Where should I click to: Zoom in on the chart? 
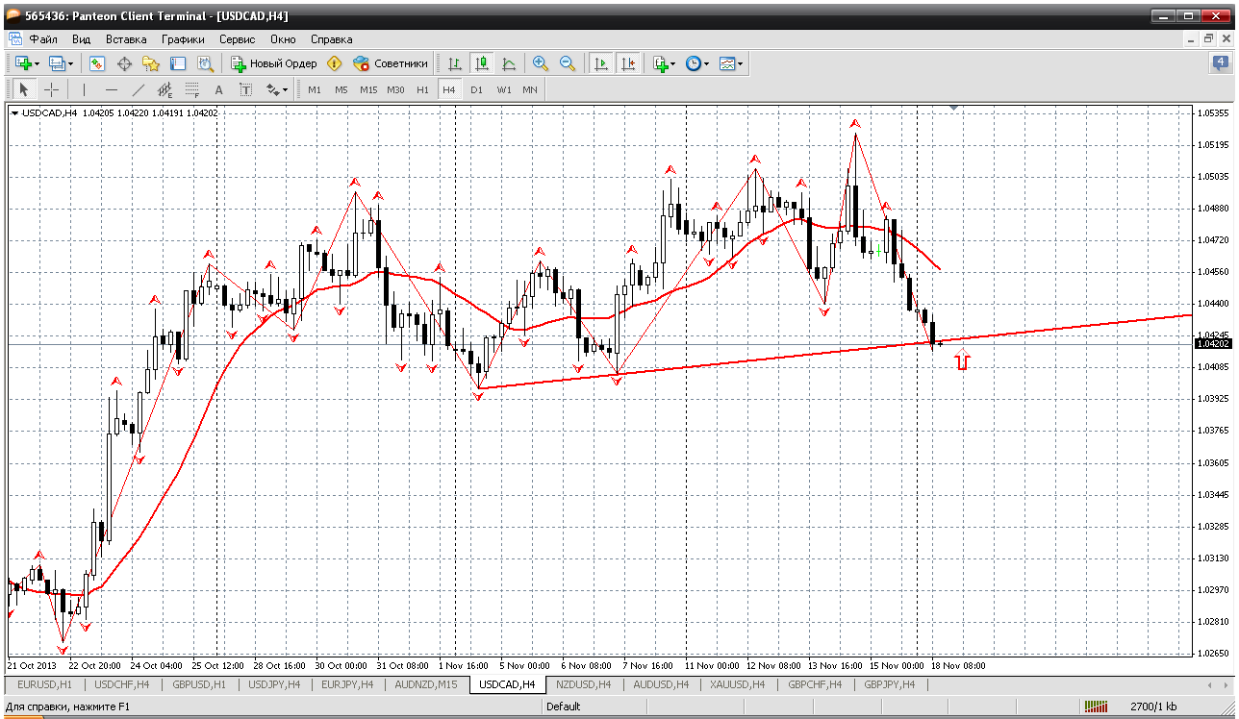[x=541, y=63]
